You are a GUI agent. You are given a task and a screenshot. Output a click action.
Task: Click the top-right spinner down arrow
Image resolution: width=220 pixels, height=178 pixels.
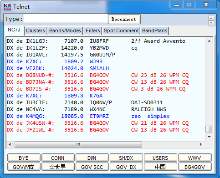point(211,23)
